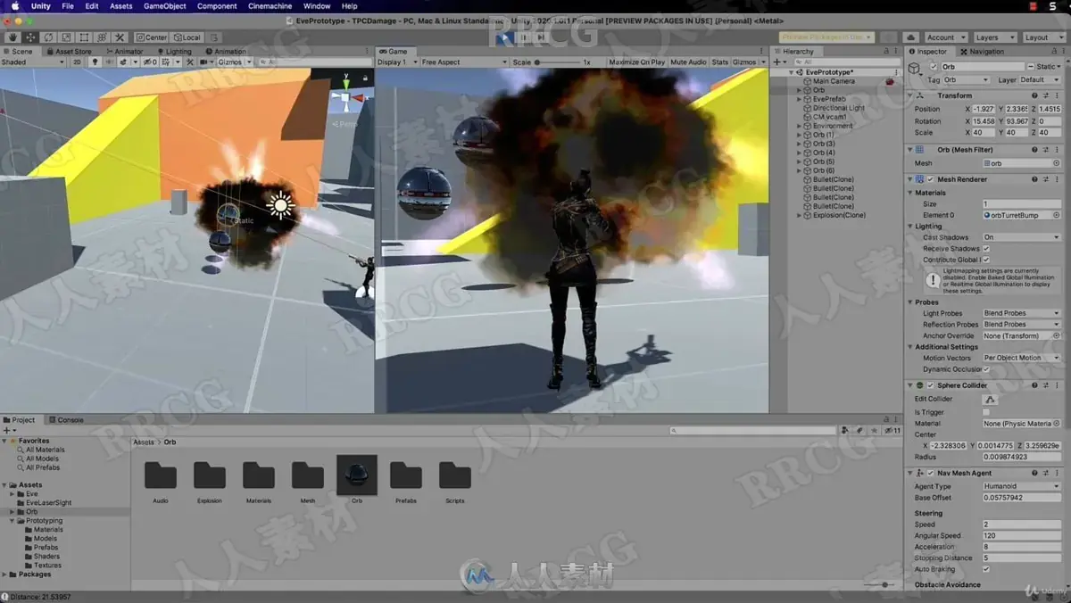The image size is (1071, 603).
Task: Uncheck the Orb active checkbox in Inspector
Action: click(x=934, y=67)
